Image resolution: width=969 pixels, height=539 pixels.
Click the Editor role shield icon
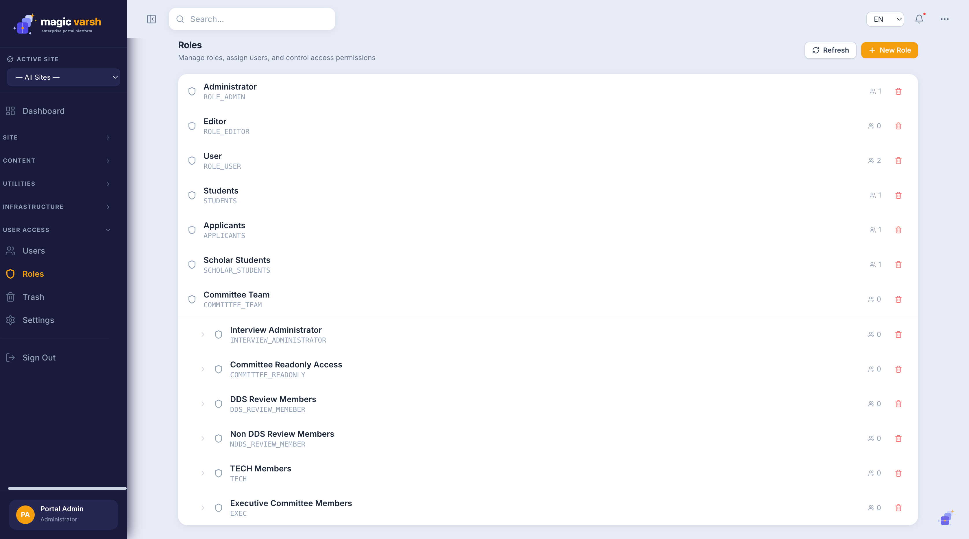point(192,126)
